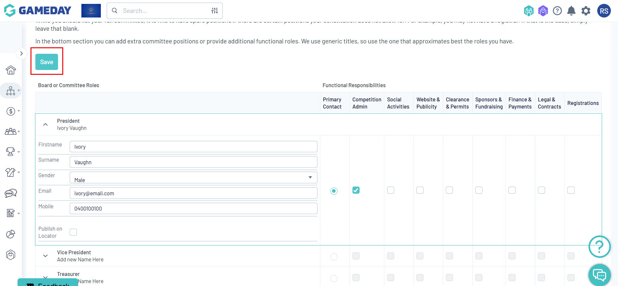Click into the Email input field
The width and height of the screenshot is (618, 286).
click(193, 193)
